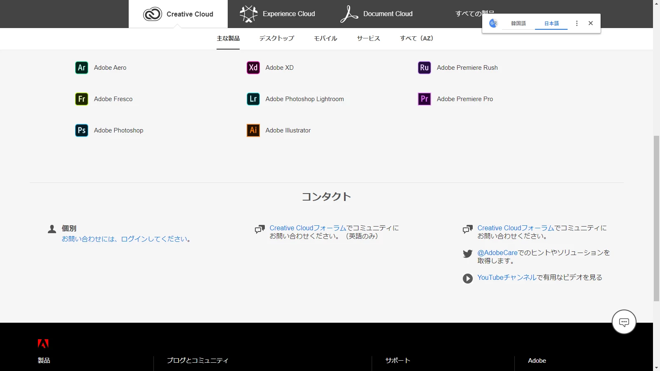Choose 日本語 in Translate popup

tap(551, 24)
